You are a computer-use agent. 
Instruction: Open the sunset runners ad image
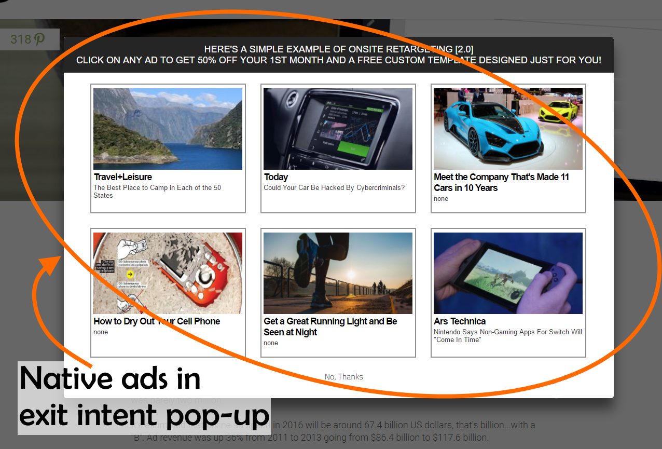337,273
